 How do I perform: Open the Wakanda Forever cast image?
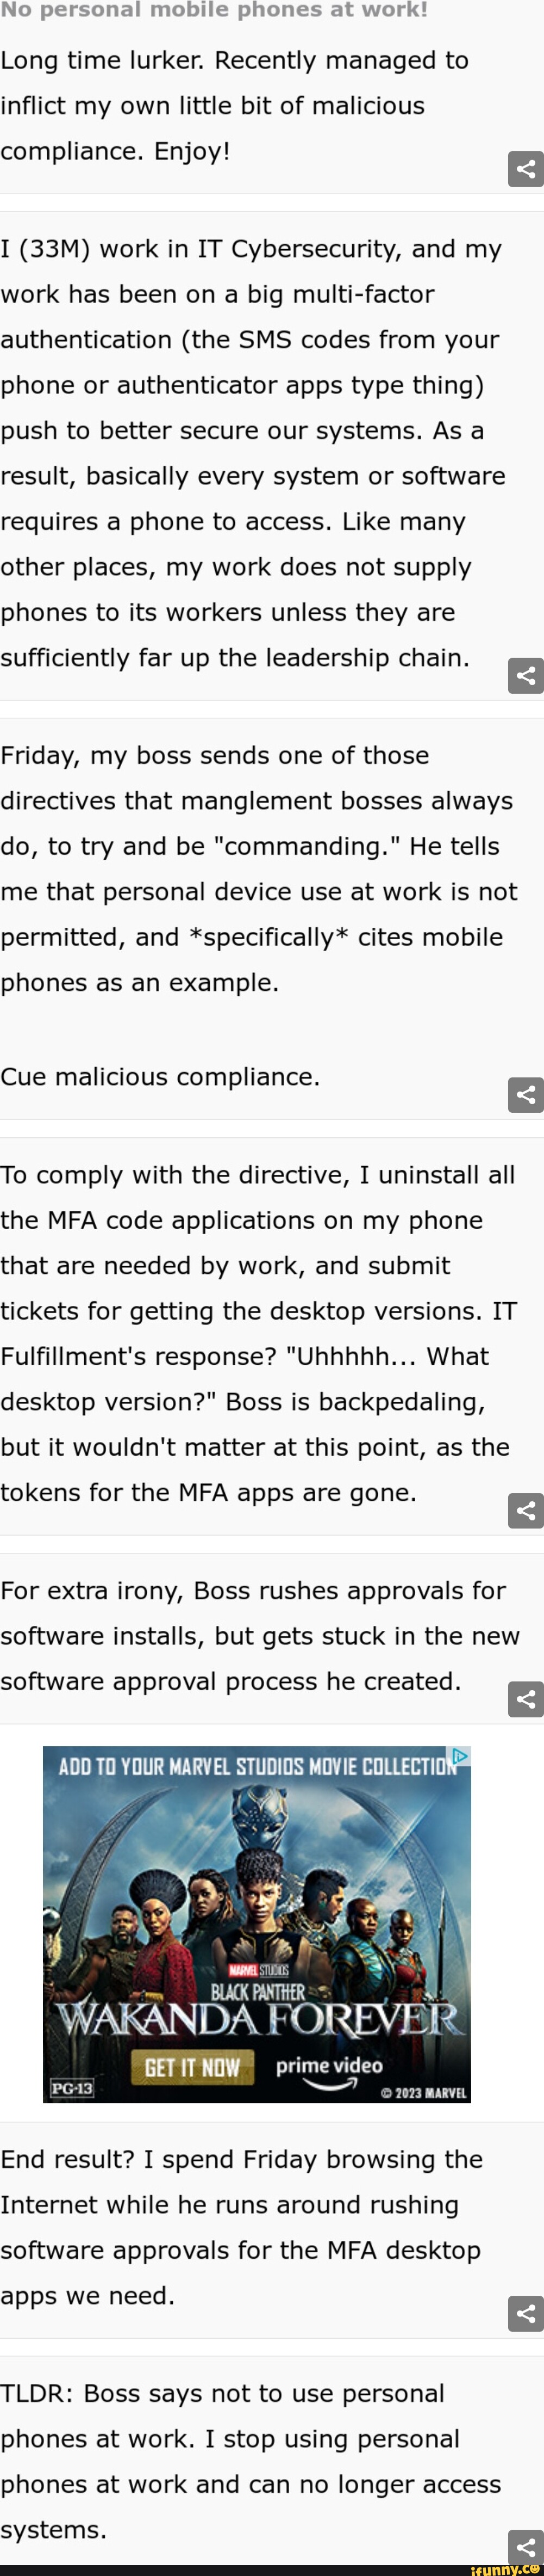click(257, 1880)
